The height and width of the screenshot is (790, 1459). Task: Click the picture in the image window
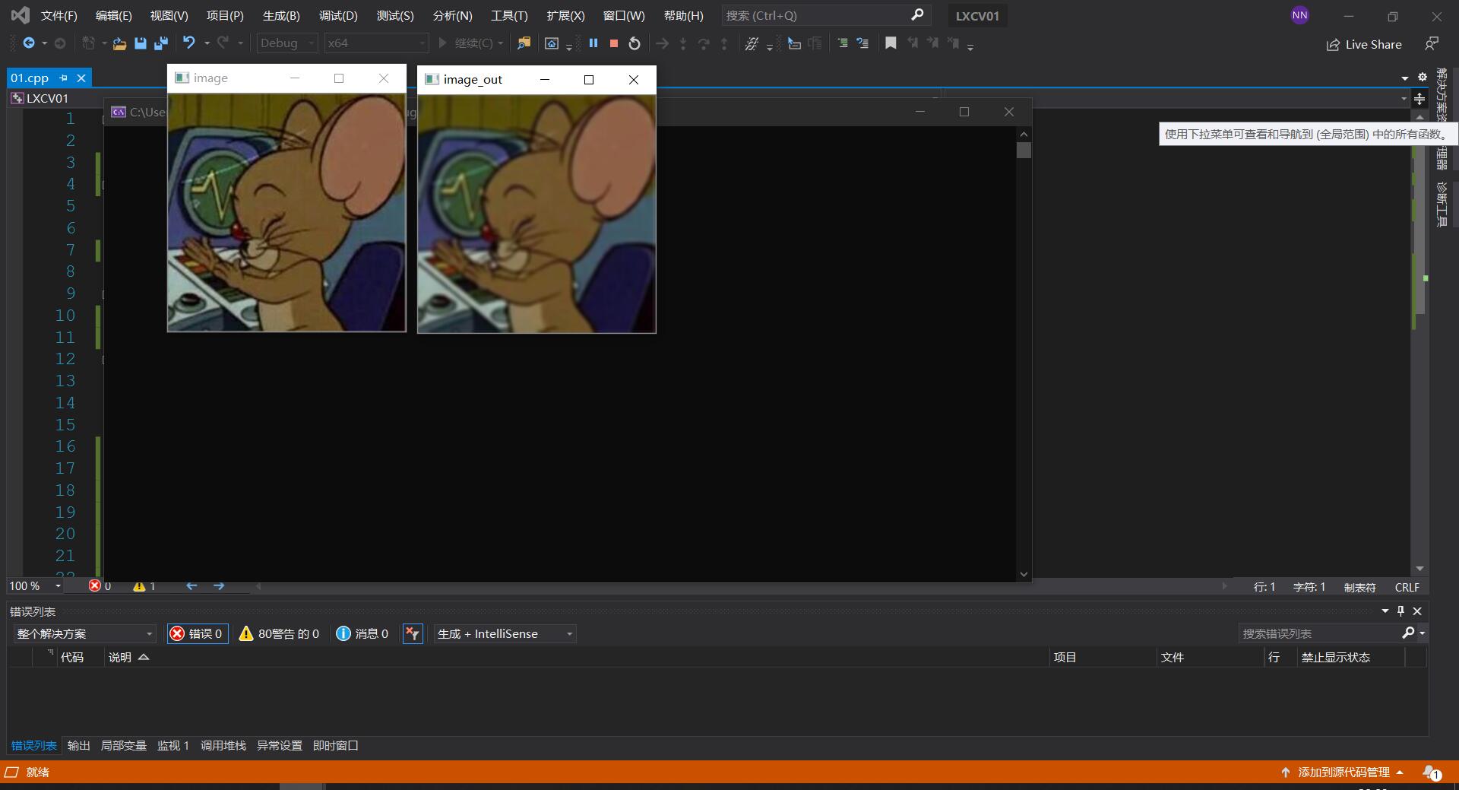(x=286, y=212)
